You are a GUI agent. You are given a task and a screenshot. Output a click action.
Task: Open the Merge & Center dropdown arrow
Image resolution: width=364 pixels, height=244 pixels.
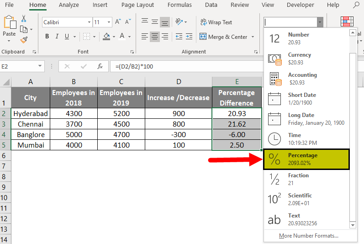252,37
